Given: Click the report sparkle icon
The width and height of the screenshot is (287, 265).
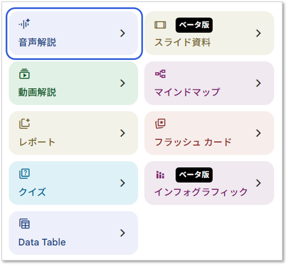Looking at the screenshot, I should click(25, 124).
